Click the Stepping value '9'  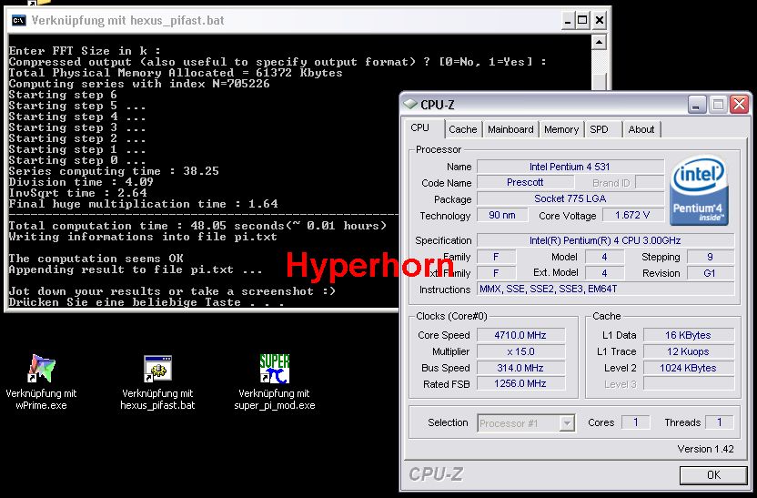[x=711, y=257]
